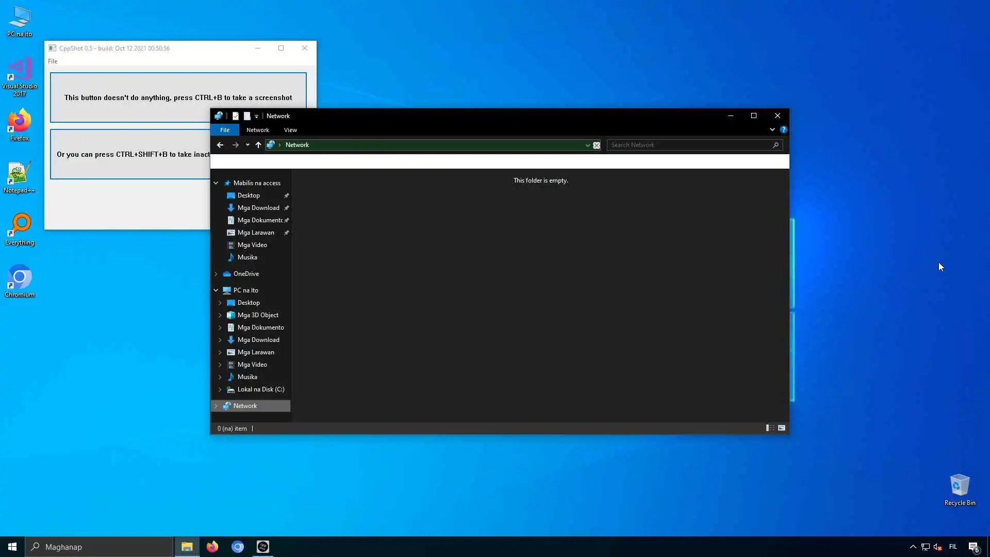Click the New folder icon in title bar
Image resolution: width=990 pixels, height=557 pixels.
247,116
